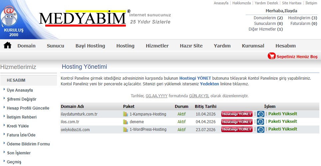Screen dimensions: 321x166
Task: Open the Hesabım menu
Action: point(286,46)
